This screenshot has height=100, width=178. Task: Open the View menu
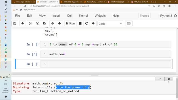click(x=42, y=16)
